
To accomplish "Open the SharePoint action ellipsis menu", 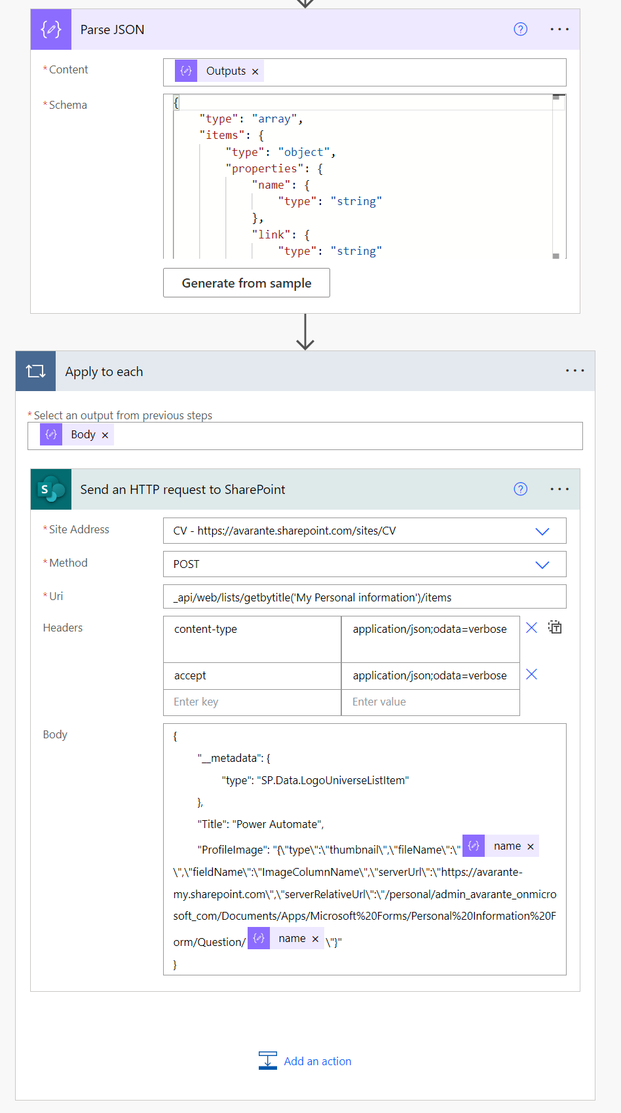I will tap(559, 489).
